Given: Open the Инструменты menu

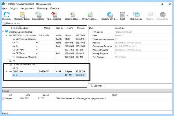Looking at the screenshot, I should point(27,8).
